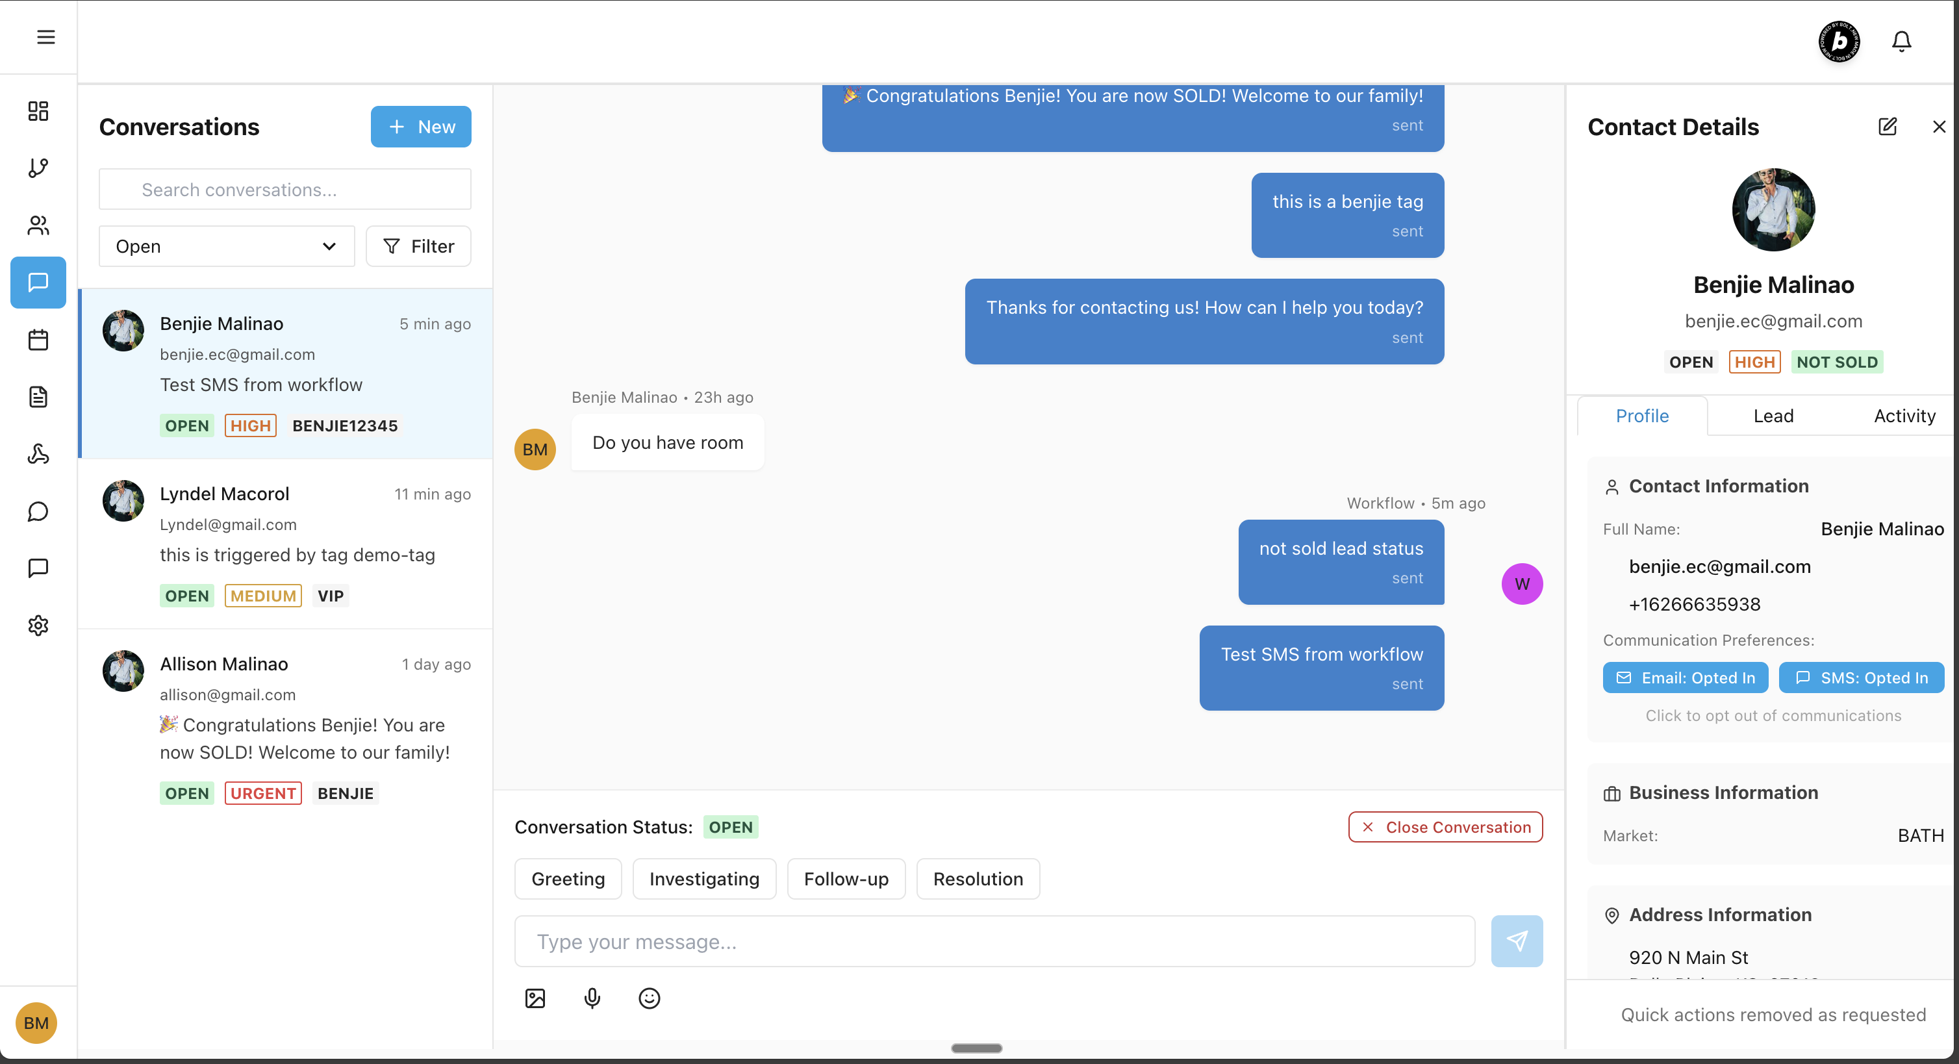Switch to the Activity tab
The width and height of the screenshot is (1959, 1064).
coord(1904,416)
